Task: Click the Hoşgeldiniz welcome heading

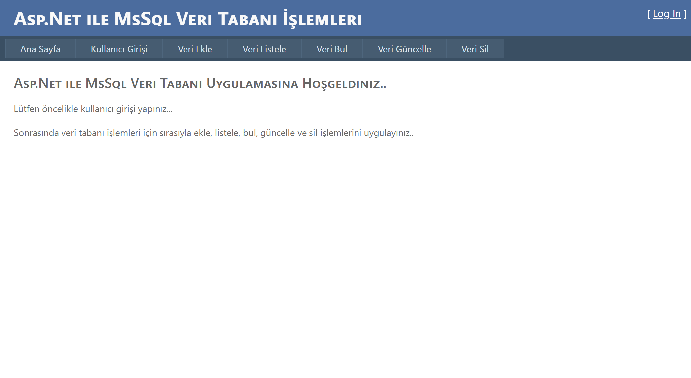Action: click(200, 84)
